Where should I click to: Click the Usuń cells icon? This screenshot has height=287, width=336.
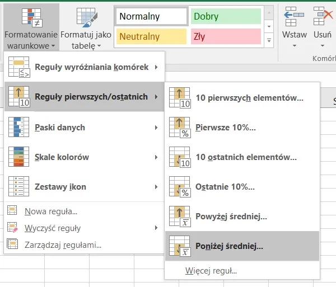[x=323, y=18]
